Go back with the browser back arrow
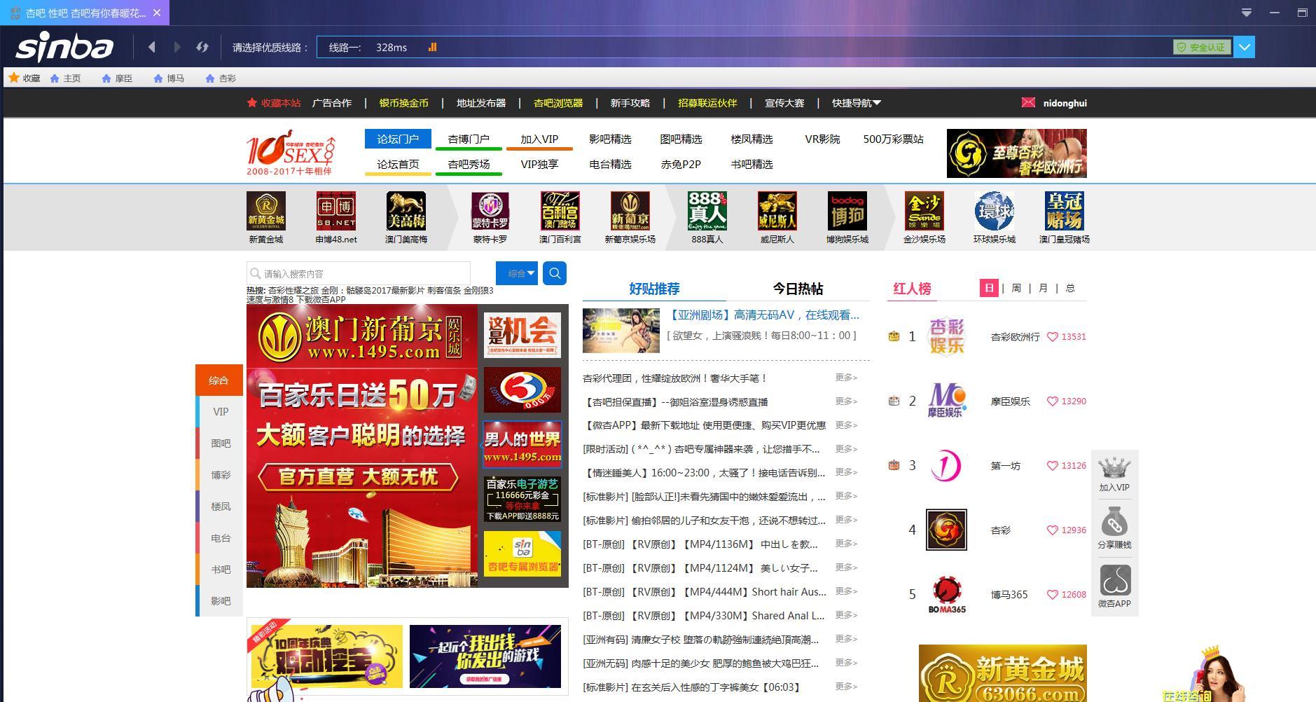 (x=152, y=47)
